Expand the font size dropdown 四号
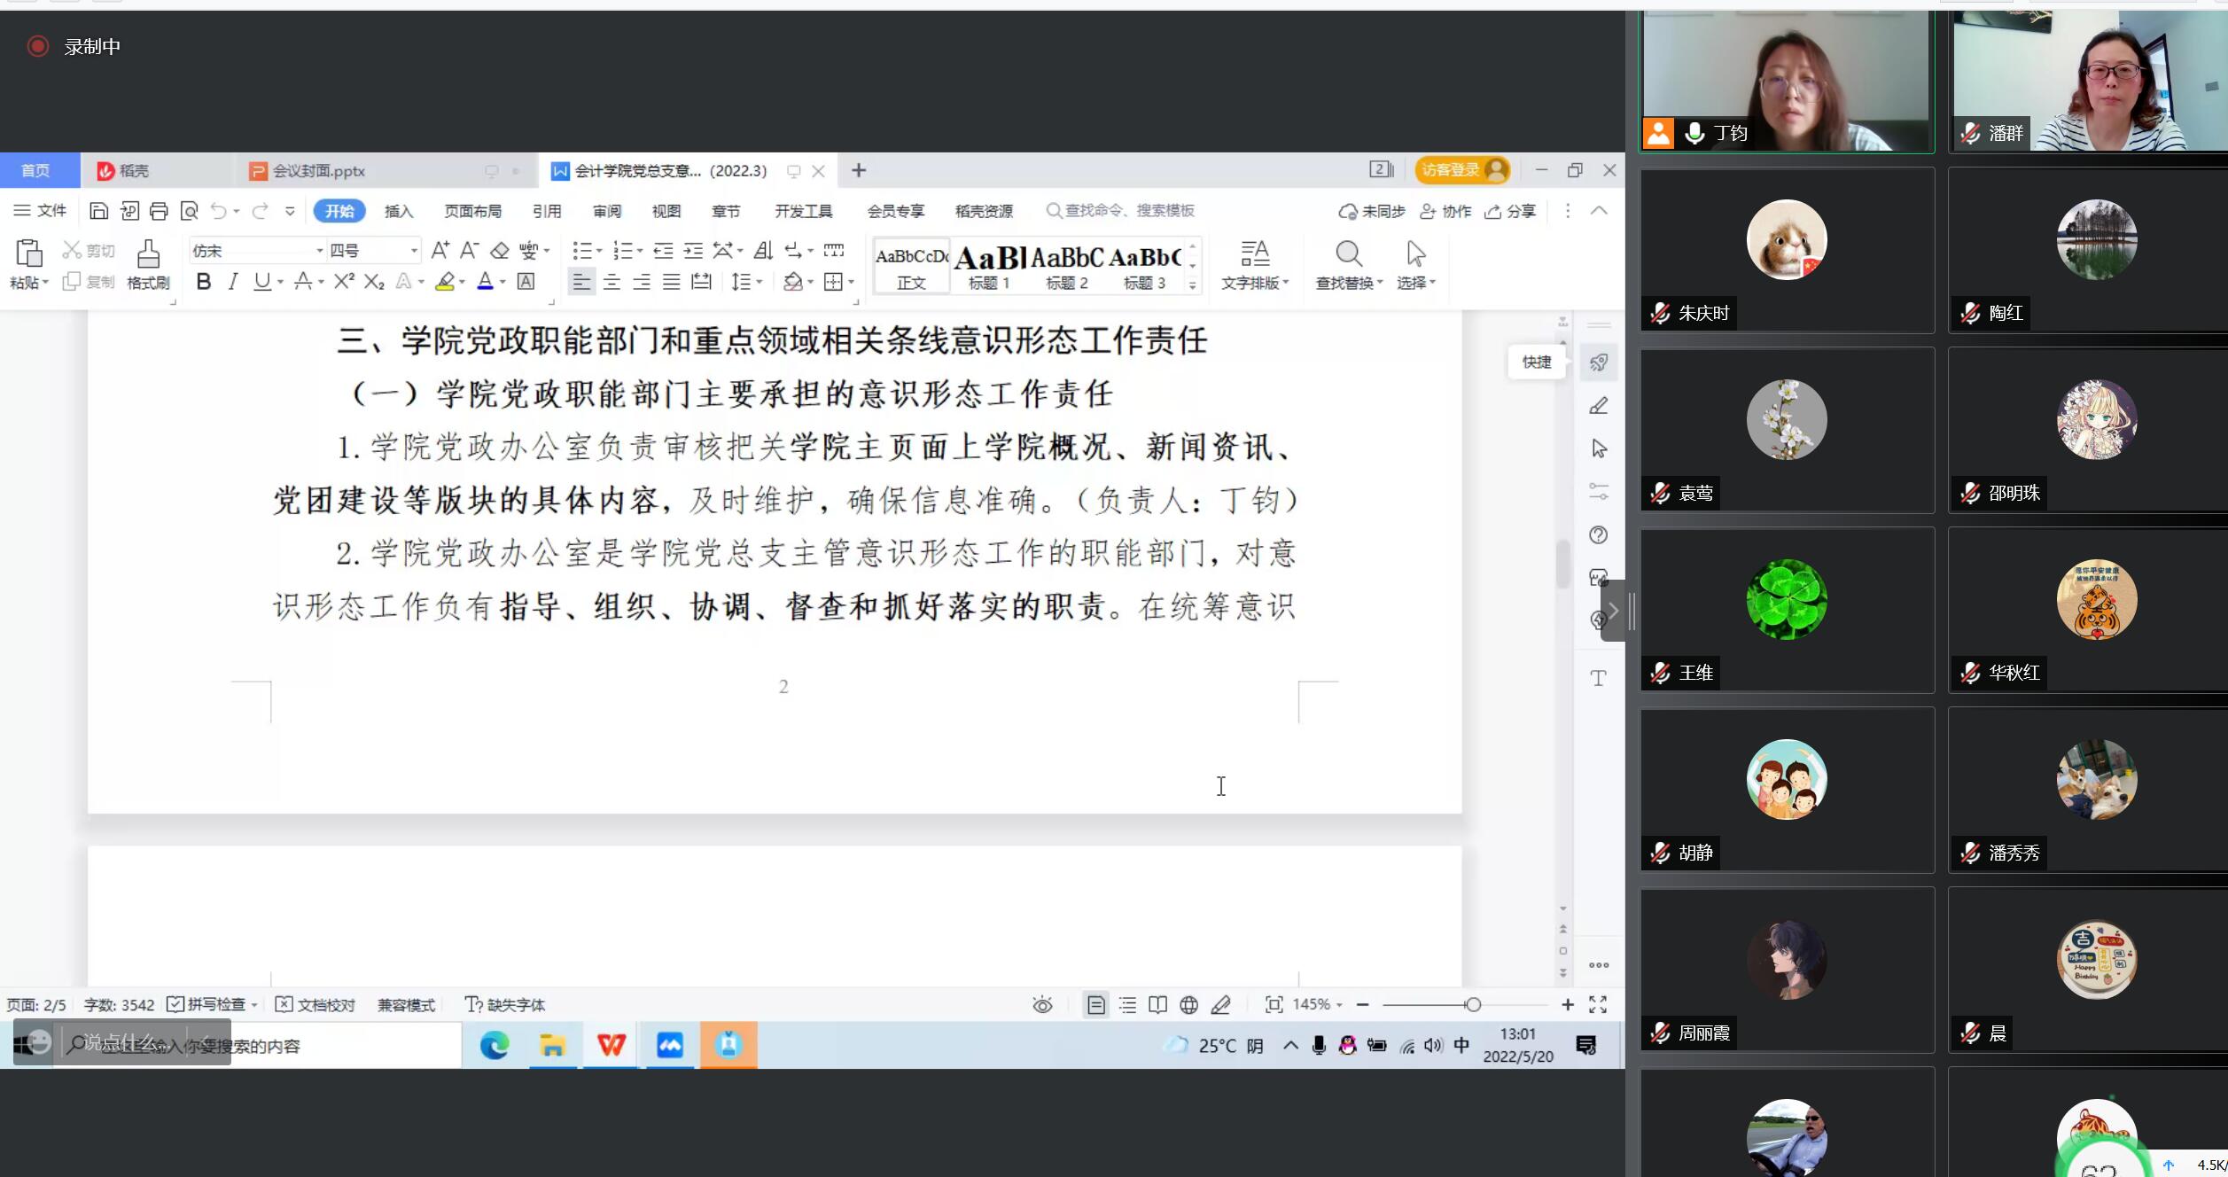Viewport: 2228px width, 1177px height. pos(413,251)
